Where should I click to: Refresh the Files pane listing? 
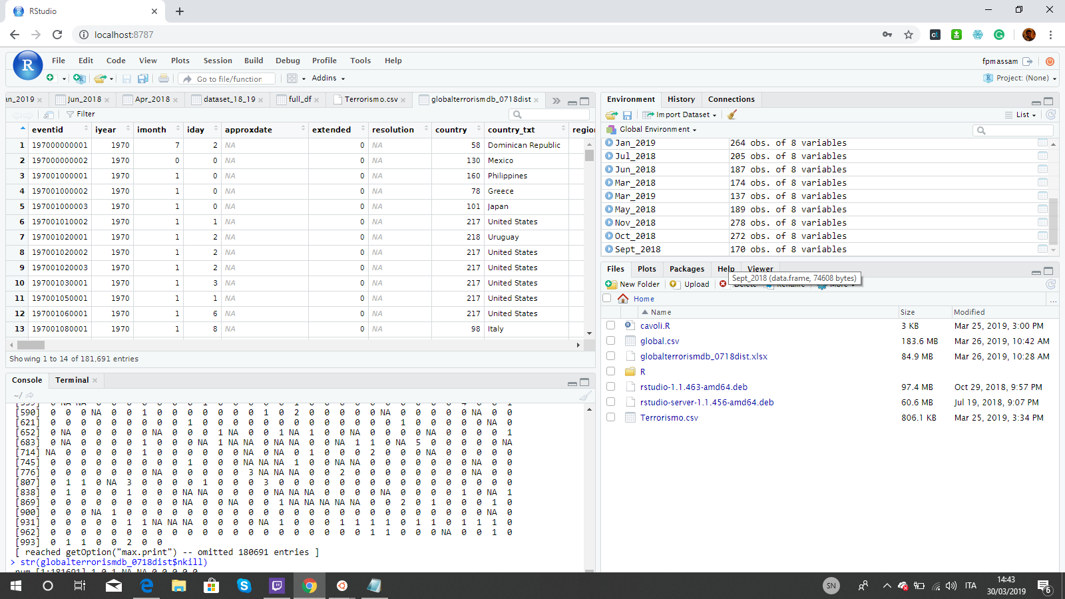(x=1051, y=284)
